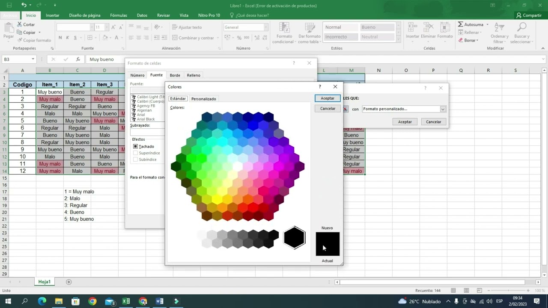
Task: Open the number format General dropdown
Action: (266, 27)
